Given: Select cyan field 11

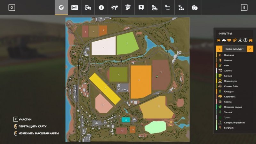Looking at the screenshot, I should tap(126, 120).
